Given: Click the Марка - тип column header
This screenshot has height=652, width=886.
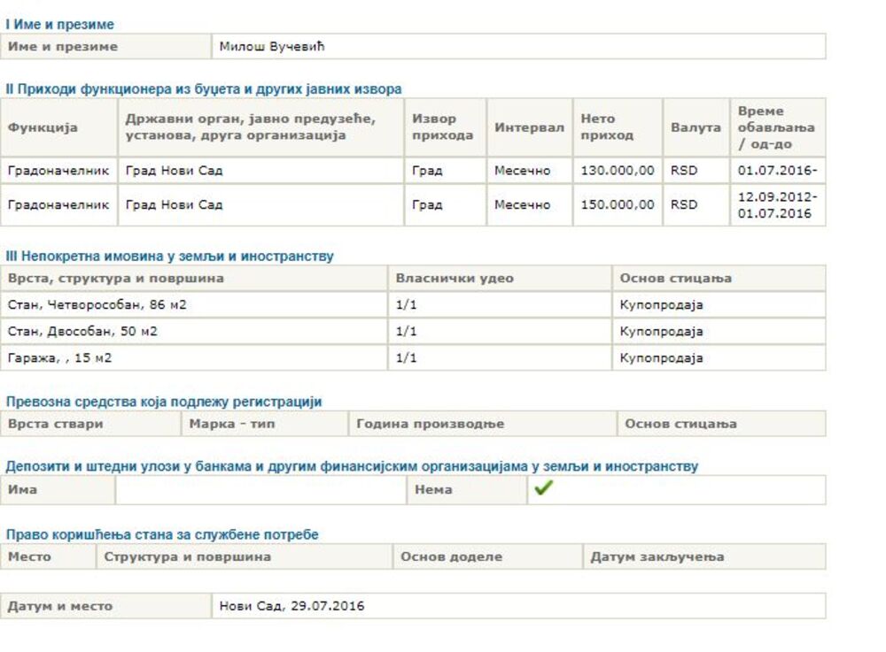Looking at the screenshot, I should 232,424.
